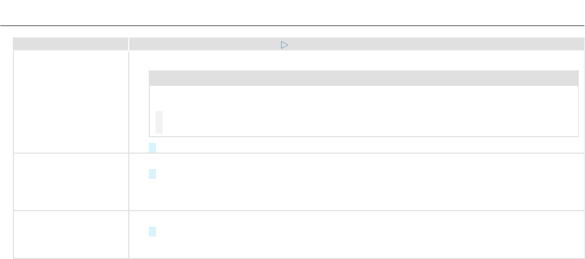Image resolution: width=585 pixels, height=259 pixels.
Task: Click the blank area above the horizontal rule
Action: click(292, 12)
